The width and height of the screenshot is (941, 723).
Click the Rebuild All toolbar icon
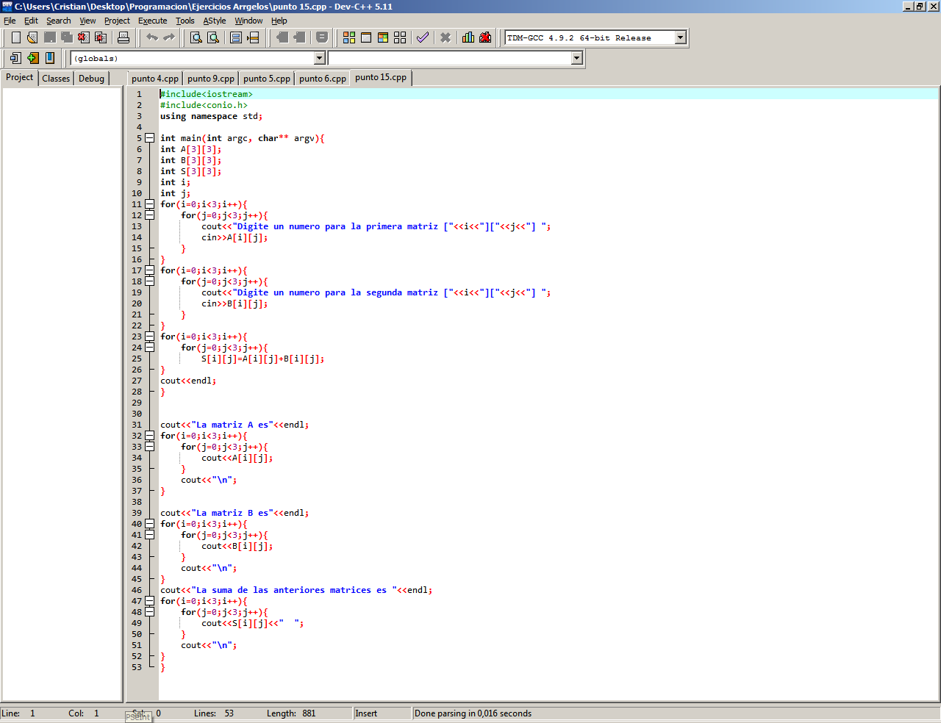[x=400, y=37]
